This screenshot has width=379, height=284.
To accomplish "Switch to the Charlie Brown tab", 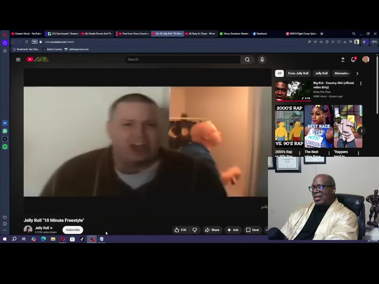I will pyautogui.click(x=97, y=34).
